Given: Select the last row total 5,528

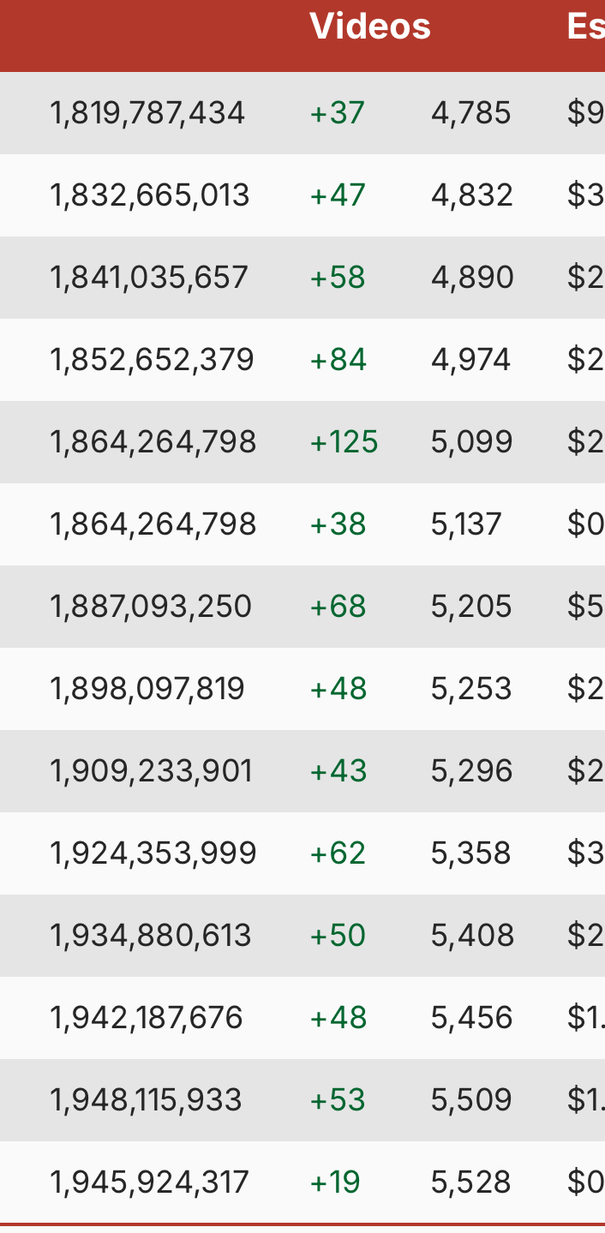Looking at the screenshot, I should pos(471,1182).
